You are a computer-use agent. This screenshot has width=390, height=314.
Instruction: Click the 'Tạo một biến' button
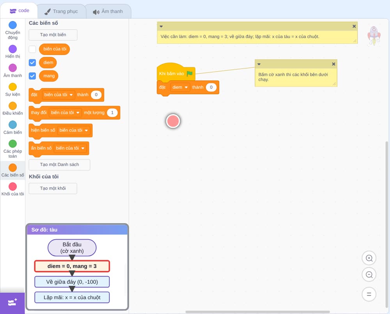click(x=53, y=35)
